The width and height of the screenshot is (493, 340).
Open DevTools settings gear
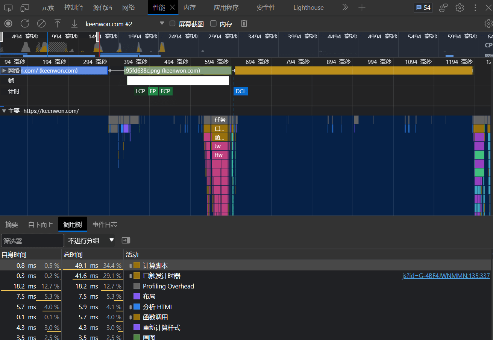tap(460, 8)
